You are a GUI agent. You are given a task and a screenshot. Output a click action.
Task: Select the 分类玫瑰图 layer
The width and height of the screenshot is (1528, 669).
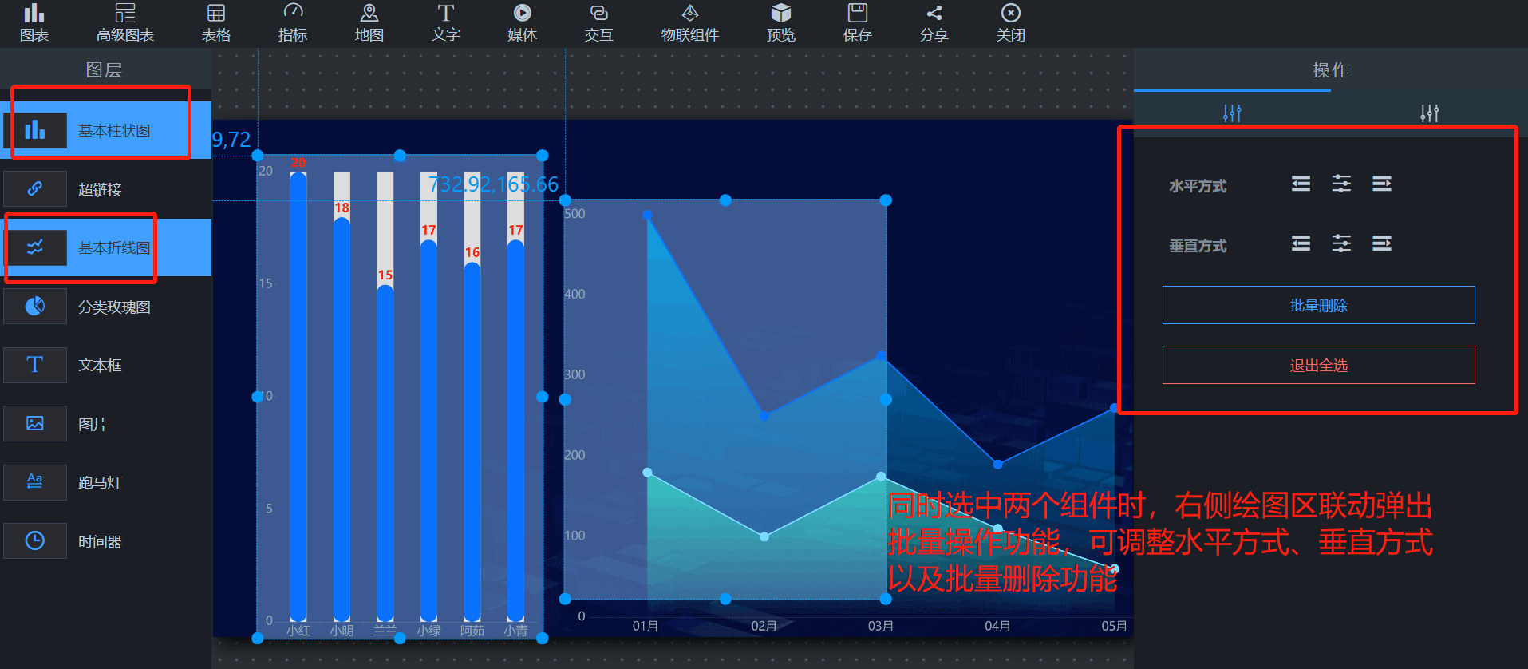(x=105, y=307)
